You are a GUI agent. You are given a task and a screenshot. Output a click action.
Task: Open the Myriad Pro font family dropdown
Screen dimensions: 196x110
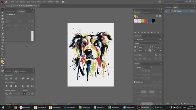160,40
